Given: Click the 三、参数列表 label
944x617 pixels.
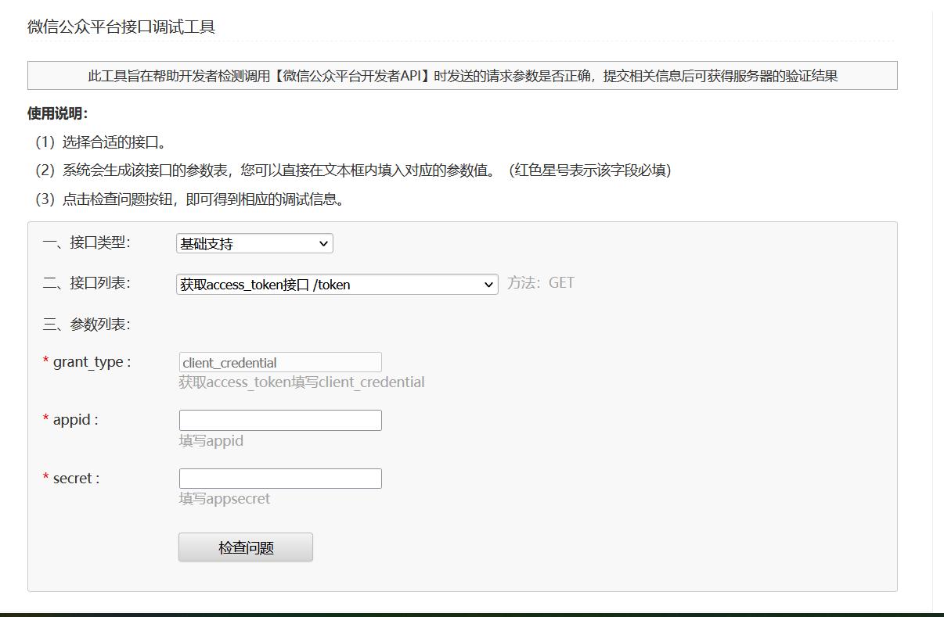Looking at the screenshot, I should [x=87, y=324].
